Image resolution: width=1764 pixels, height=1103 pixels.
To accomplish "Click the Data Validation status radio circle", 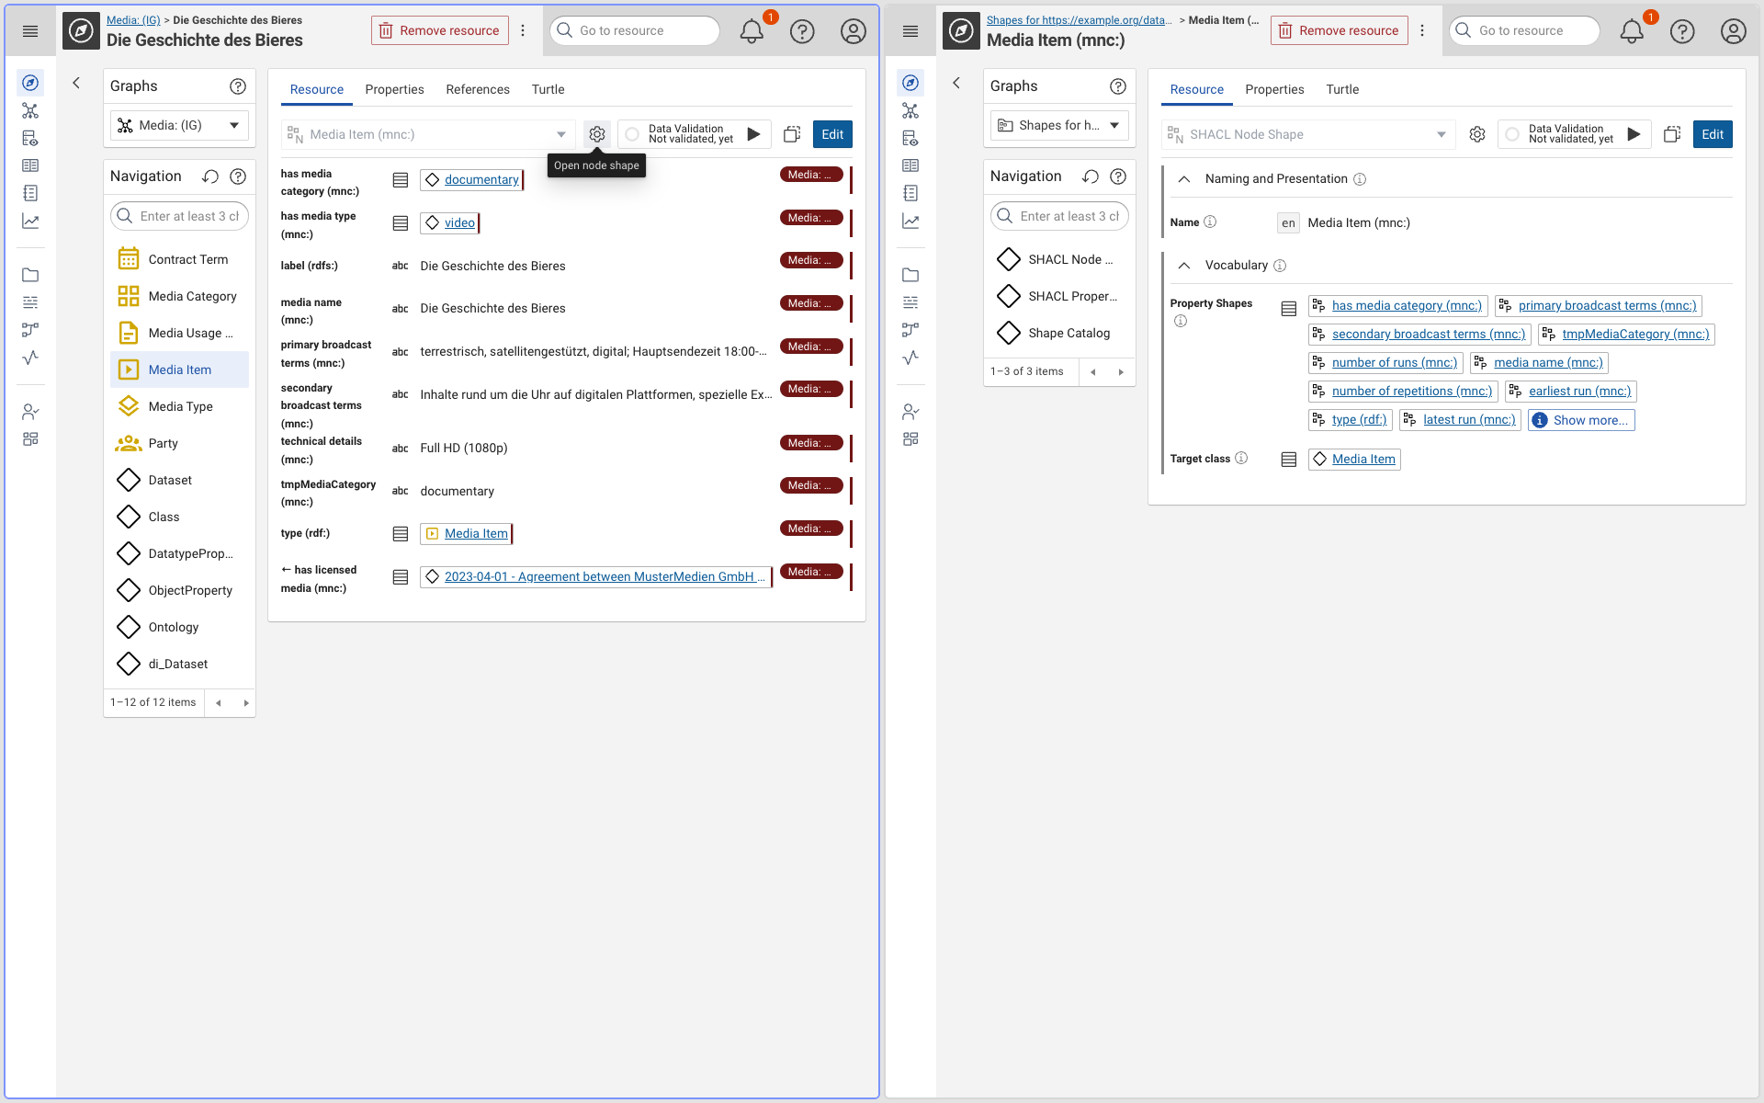I will pos(632,134).
